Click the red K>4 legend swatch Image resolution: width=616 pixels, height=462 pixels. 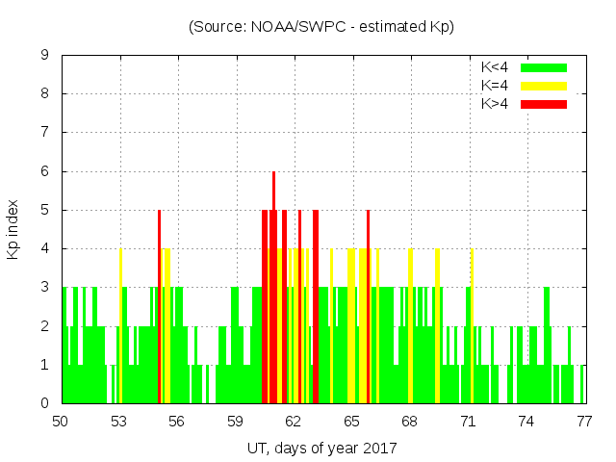coord(543,103)
